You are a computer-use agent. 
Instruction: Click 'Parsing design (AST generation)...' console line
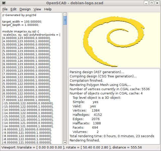pos(97,72)
